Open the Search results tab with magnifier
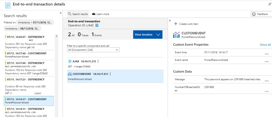 click(x=78, y=14)
